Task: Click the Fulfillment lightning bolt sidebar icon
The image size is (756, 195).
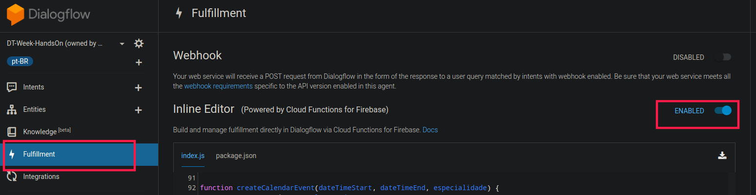Action: pos(12,154)
